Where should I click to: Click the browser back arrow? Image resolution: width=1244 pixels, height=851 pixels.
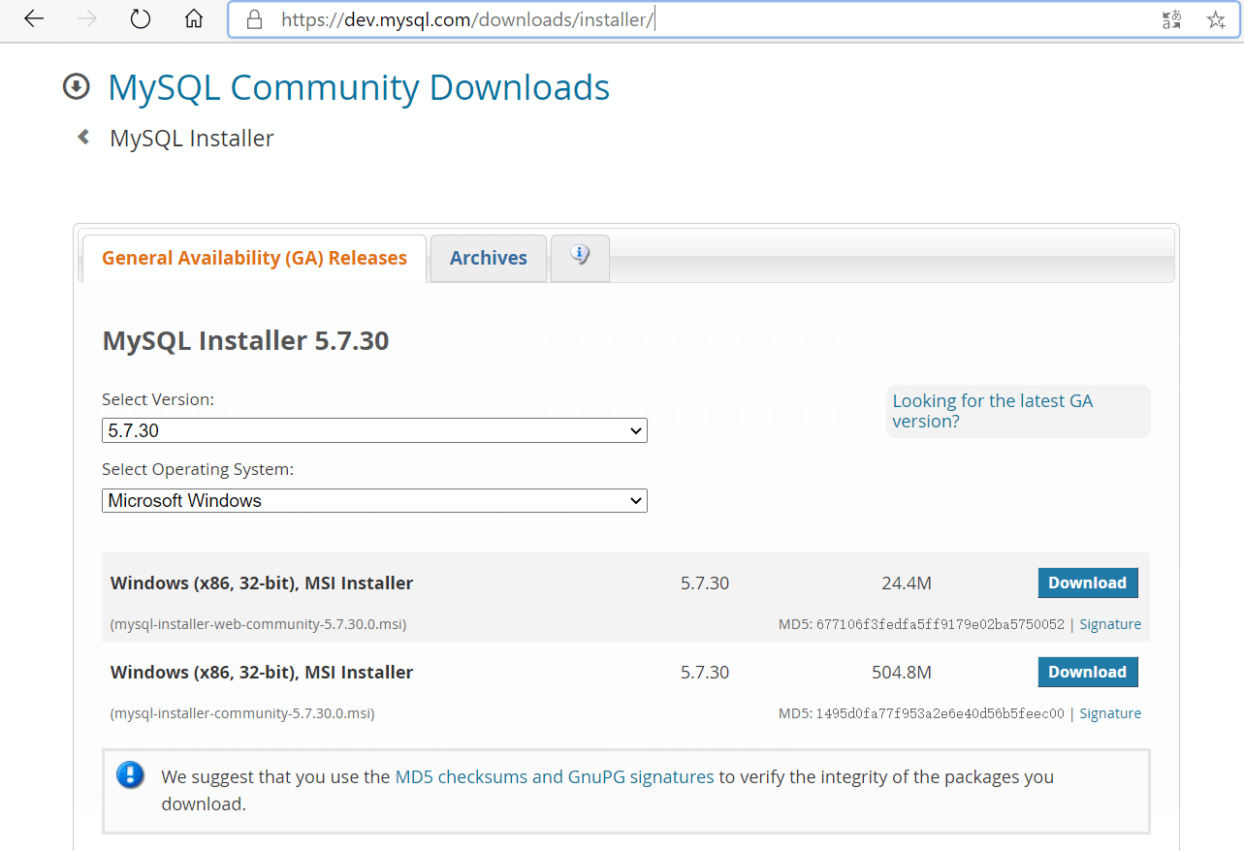point(34,19)
